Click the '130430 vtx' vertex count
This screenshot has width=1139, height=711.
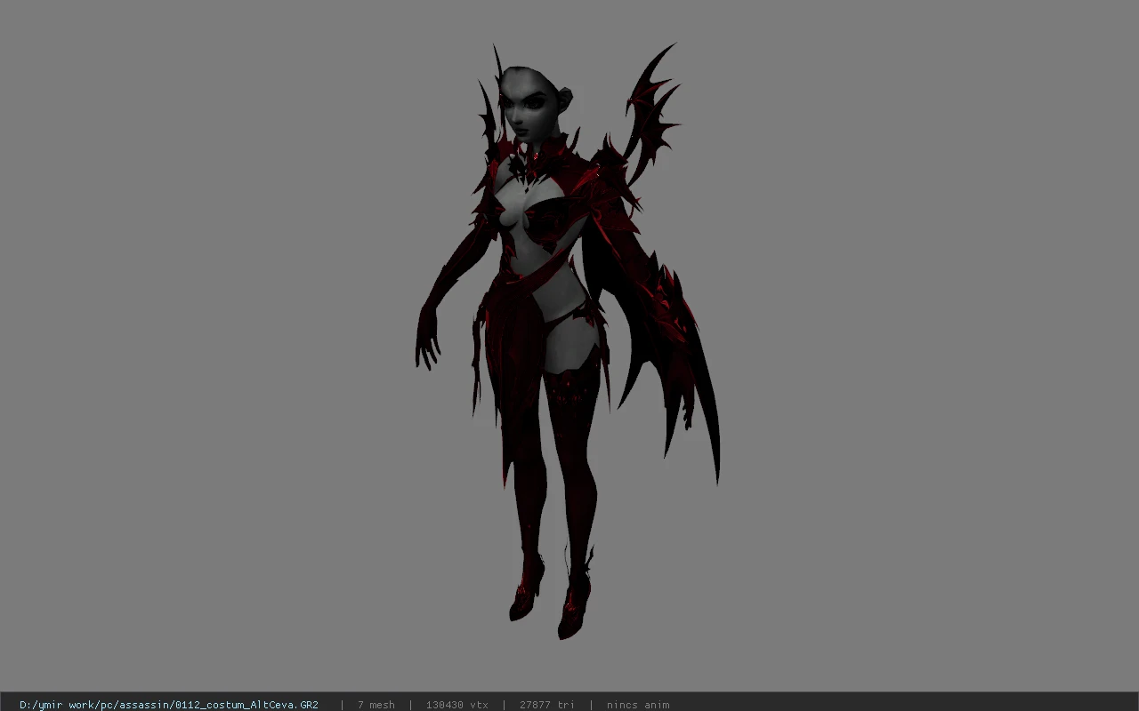tap(457, 705)
